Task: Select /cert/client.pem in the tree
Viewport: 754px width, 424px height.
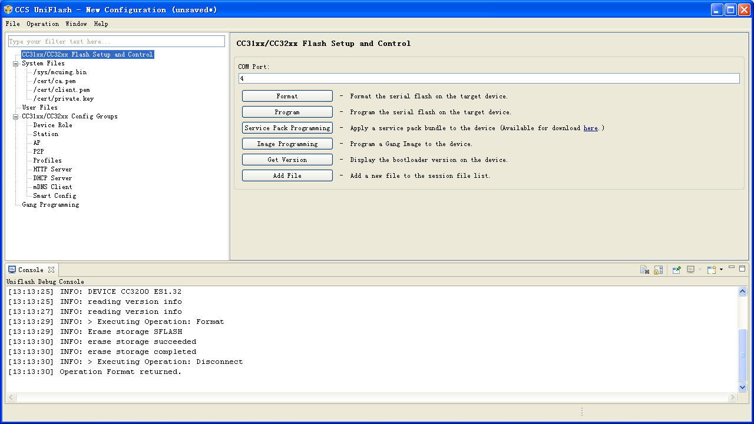Action: pyautogui.click(x=62, y=90)
